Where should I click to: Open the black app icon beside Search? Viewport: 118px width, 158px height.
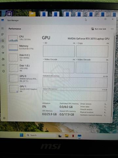(60, 136)
